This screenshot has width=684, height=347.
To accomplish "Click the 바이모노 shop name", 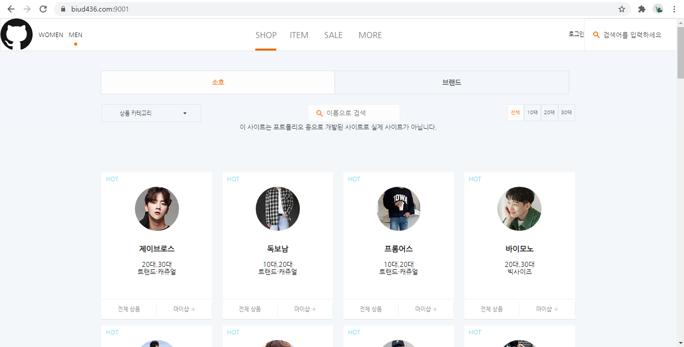I will pyautogui.click(x=520, y=249).
